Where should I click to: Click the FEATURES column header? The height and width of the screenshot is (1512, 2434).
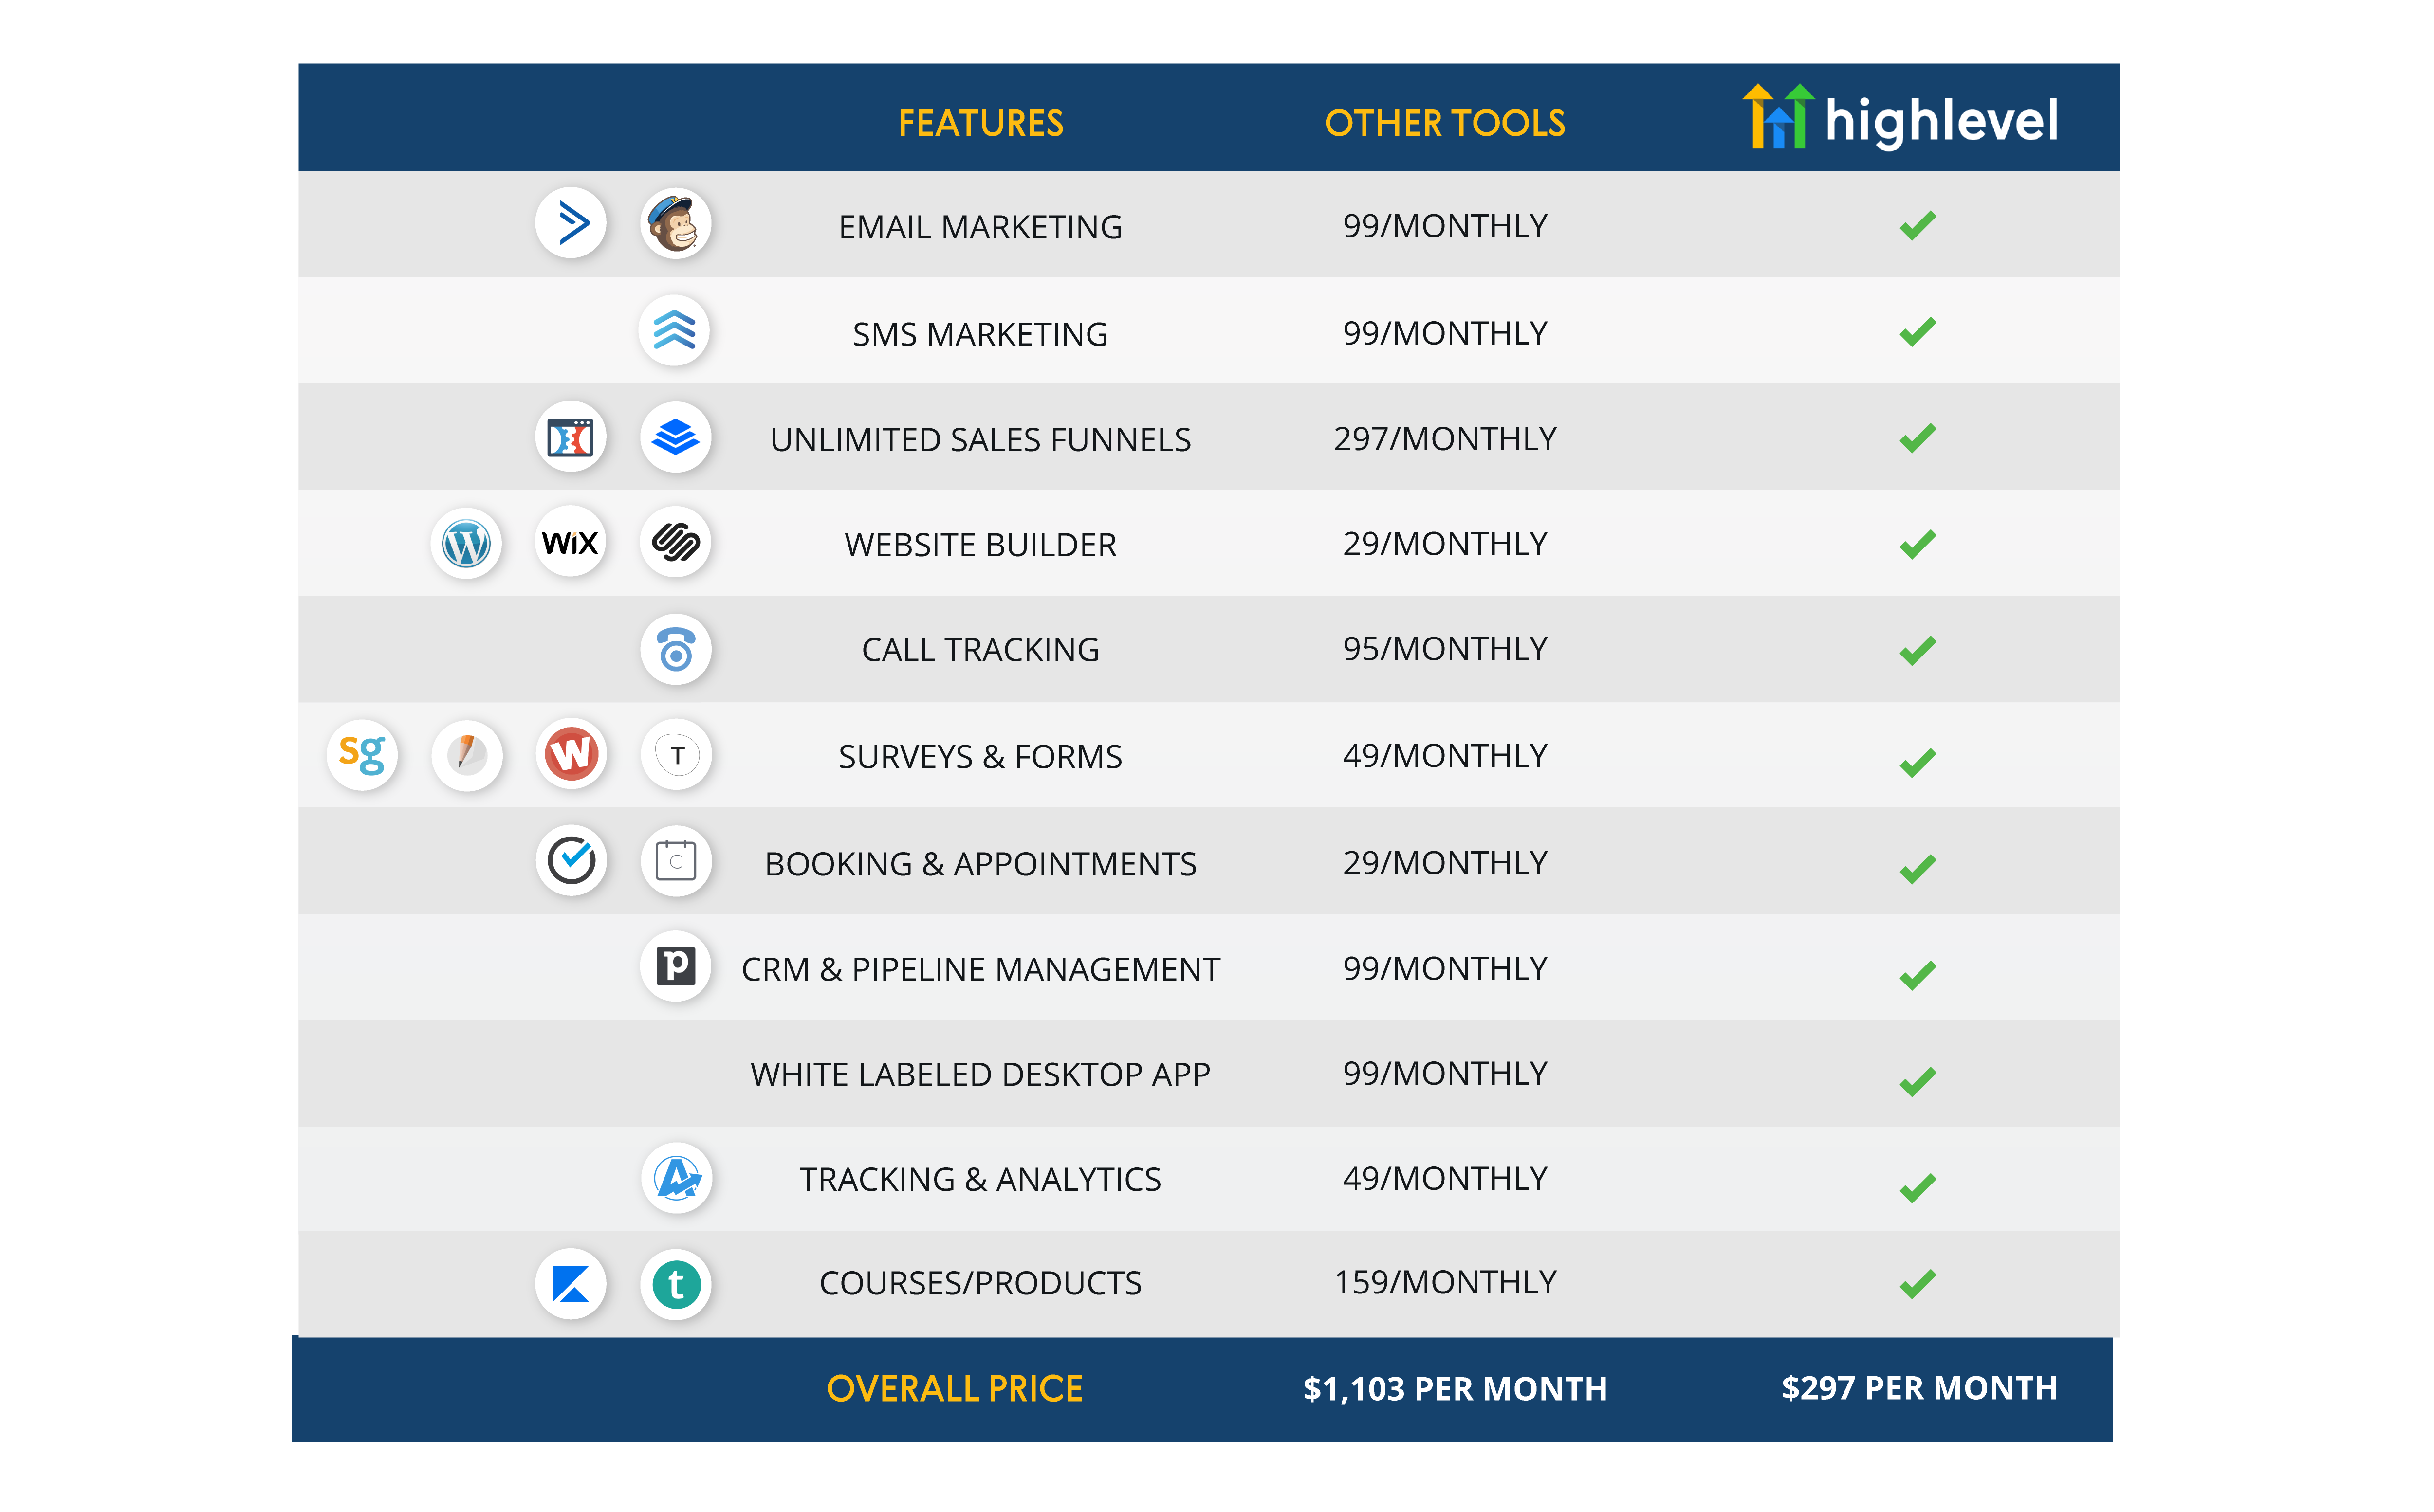[x=980, y=123]
